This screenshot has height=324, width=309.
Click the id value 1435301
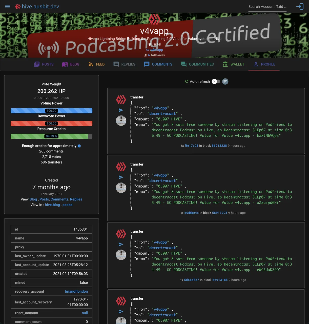coord(80,229)
